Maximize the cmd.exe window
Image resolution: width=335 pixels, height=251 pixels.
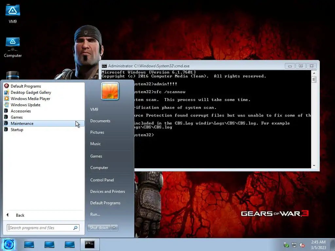tap(301, 66)
